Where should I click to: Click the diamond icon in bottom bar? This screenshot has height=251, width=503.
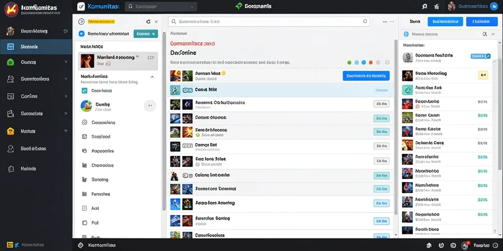point(81,245)
